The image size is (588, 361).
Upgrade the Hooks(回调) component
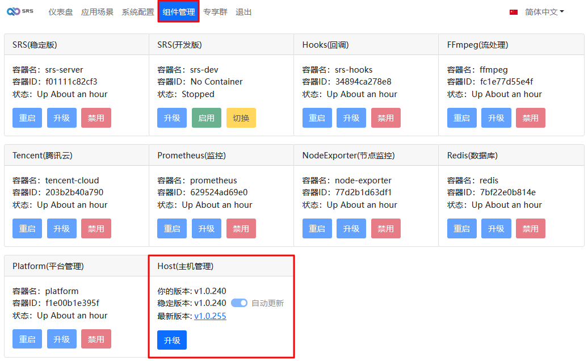pos(351,117)
